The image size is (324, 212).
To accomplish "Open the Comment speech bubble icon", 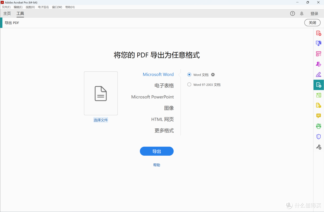I will (x=318, y=116).
